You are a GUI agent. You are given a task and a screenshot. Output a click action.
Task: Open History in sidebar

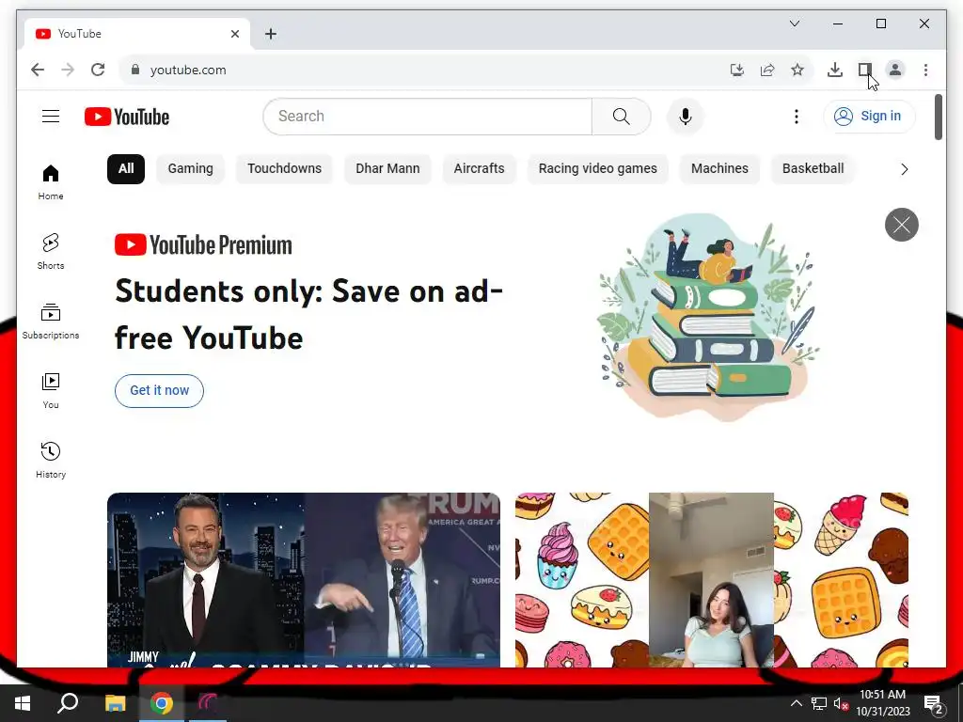click(51, 460)
